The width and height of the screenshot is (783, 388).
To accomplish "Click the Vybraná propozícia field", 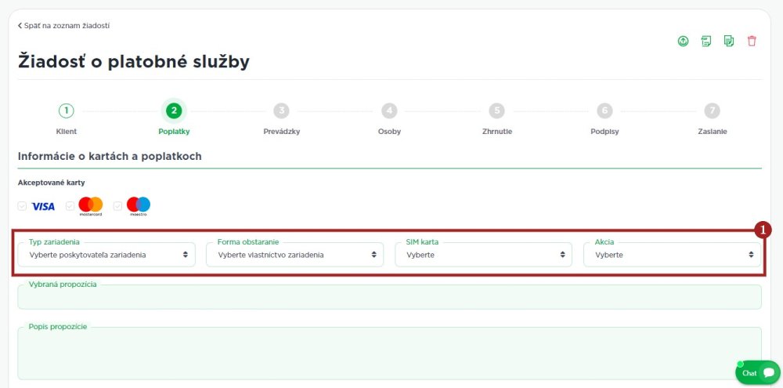I will click(389, 297).
